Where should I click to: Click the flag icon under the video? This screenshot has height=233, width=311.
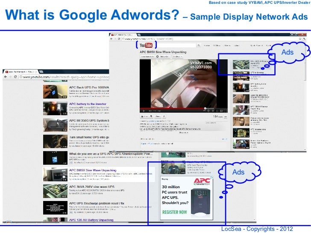(164, 116)
